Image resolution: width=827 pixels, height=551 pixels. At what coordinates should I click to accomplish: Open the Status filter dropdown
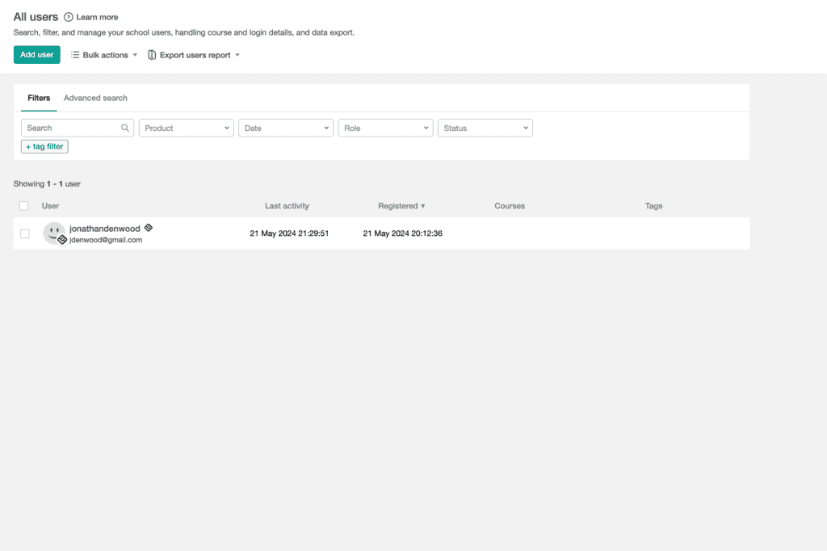tap(485, 128)
